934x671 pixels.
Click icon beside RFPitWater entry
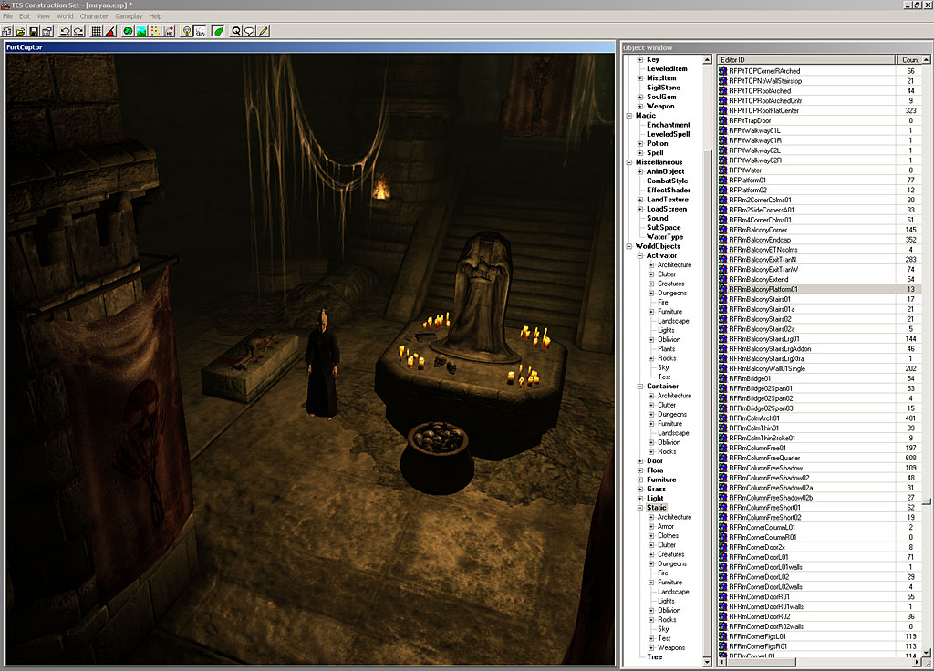723,170
